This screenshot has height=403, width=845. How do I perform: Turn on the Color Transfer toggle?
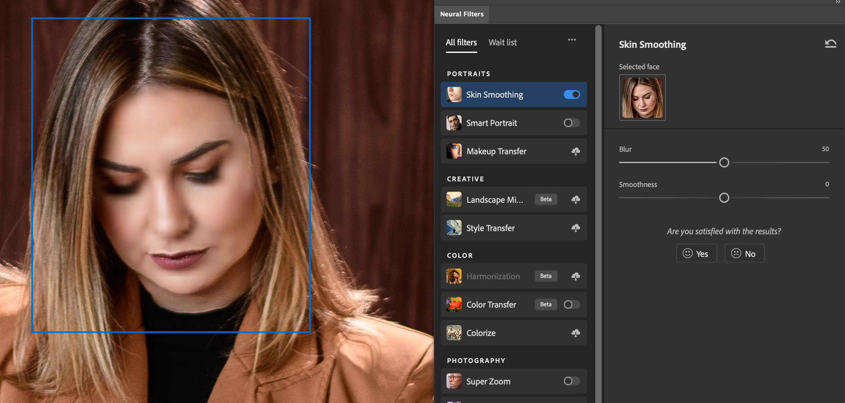tap(572, 304)
